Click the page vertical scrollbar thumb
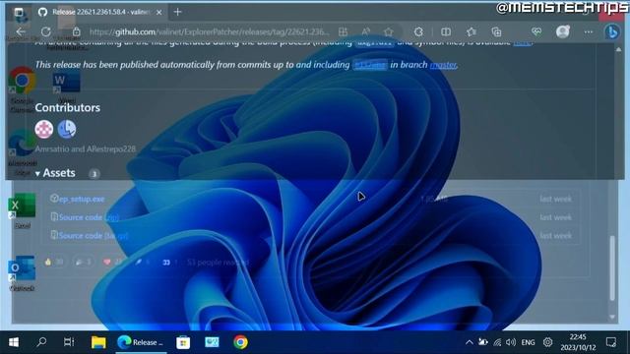The height and width of the screenshot is (354, 630). tap(612, 268)
